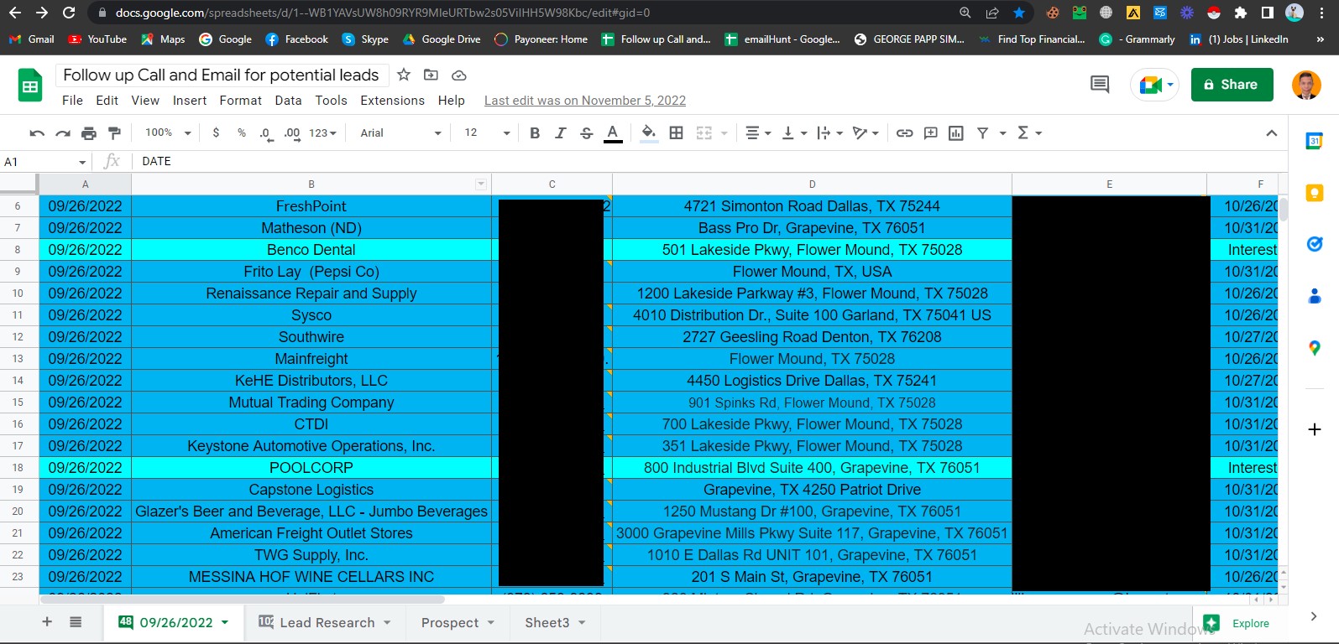This screenshot has height=644, width=1339.
Task: Open functions dropdown
Action: 1029,133
